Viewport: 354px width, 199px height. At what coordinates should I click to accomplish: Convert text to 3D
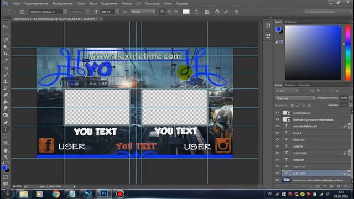click(236, 12)
